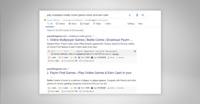The image size is (200, 104).
Task: Open search Tools
Action: pos(140,24)
